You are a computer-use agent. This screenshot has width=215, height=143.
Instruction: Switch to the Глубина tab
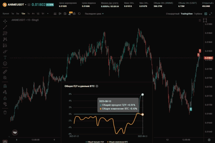(x=198, y=14)
